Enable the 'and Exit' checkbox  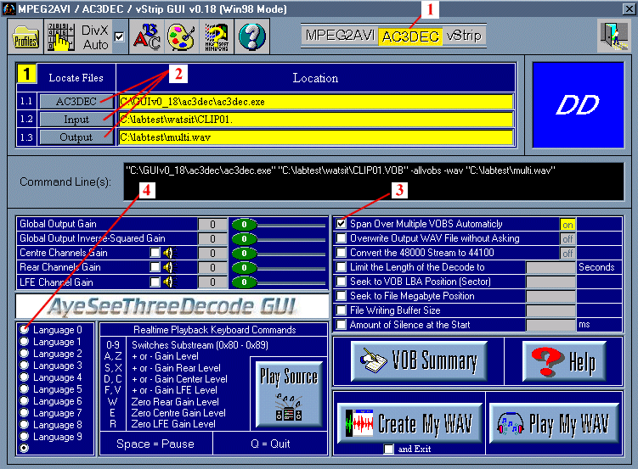[388, 449]
